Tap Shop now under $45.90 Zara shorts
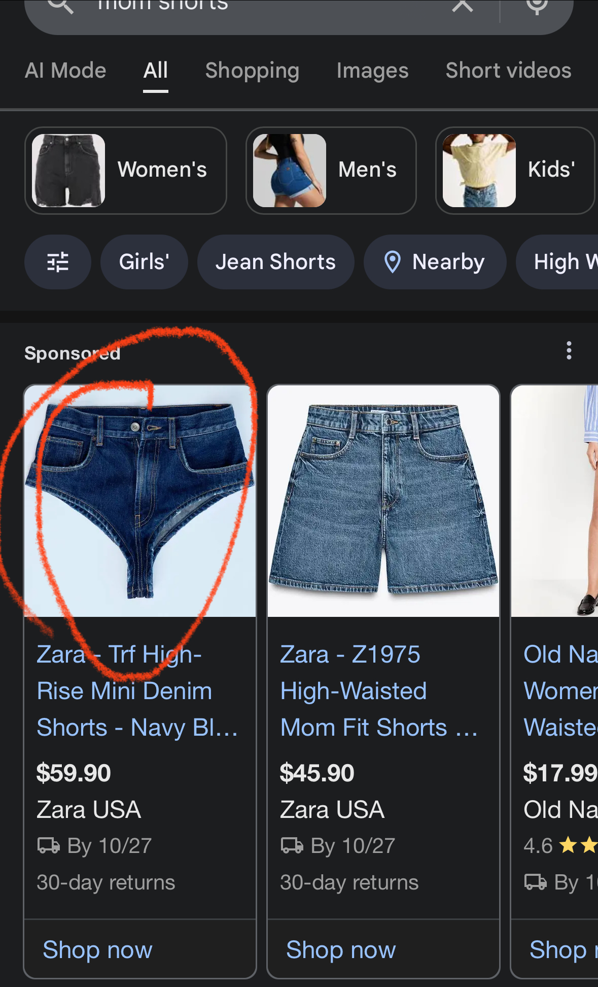The height and width of the screenshot is (987, 598). point(341,949)
